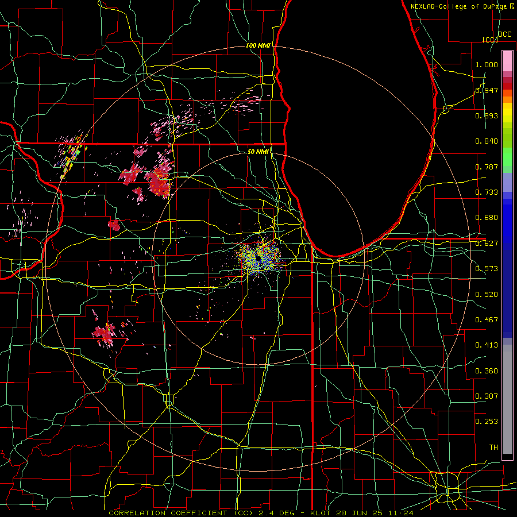Select the 0.307 scale value
Screen dimensions: 517x517
pyautogui.click(x=487, y=396)
